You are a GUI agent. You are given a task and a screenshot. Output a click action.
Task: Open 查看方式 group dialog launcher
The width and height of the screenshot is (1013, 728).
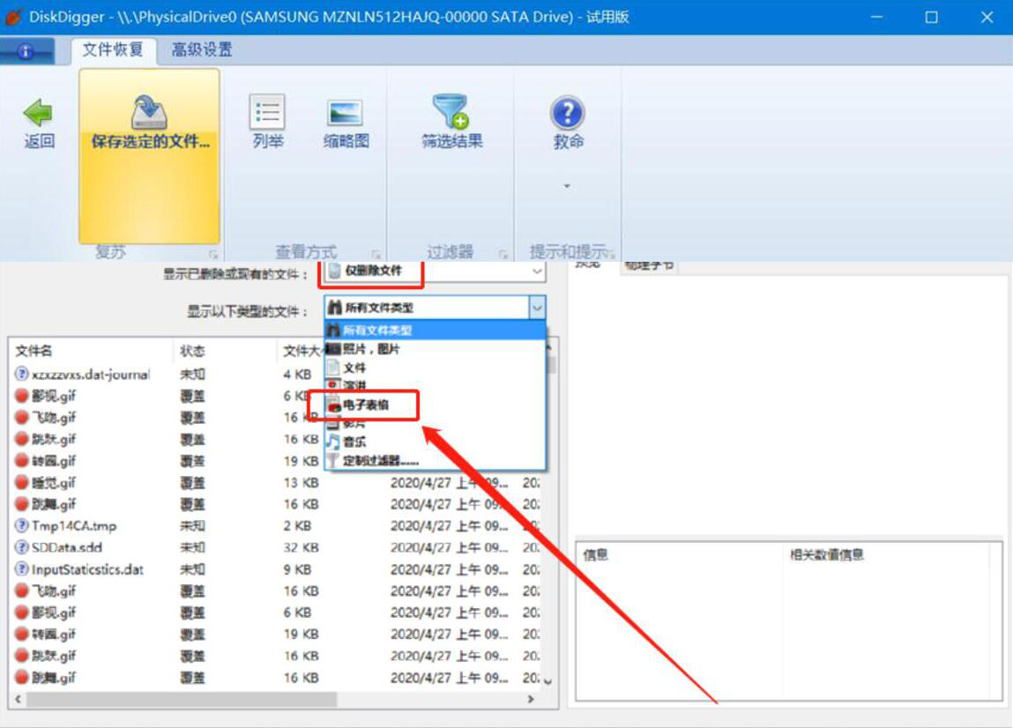click(376, 254)
